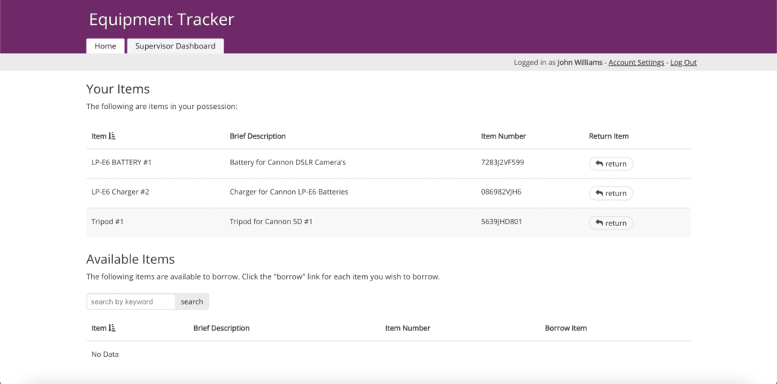Click sort icon beside Item in Available Items

click(112, 328)
